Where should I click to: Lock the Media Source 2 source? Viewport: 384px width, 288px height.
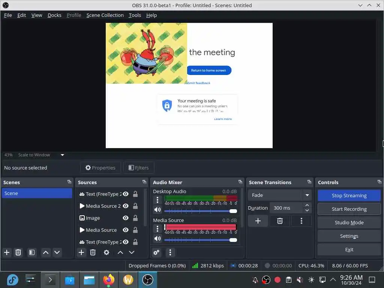135,206
